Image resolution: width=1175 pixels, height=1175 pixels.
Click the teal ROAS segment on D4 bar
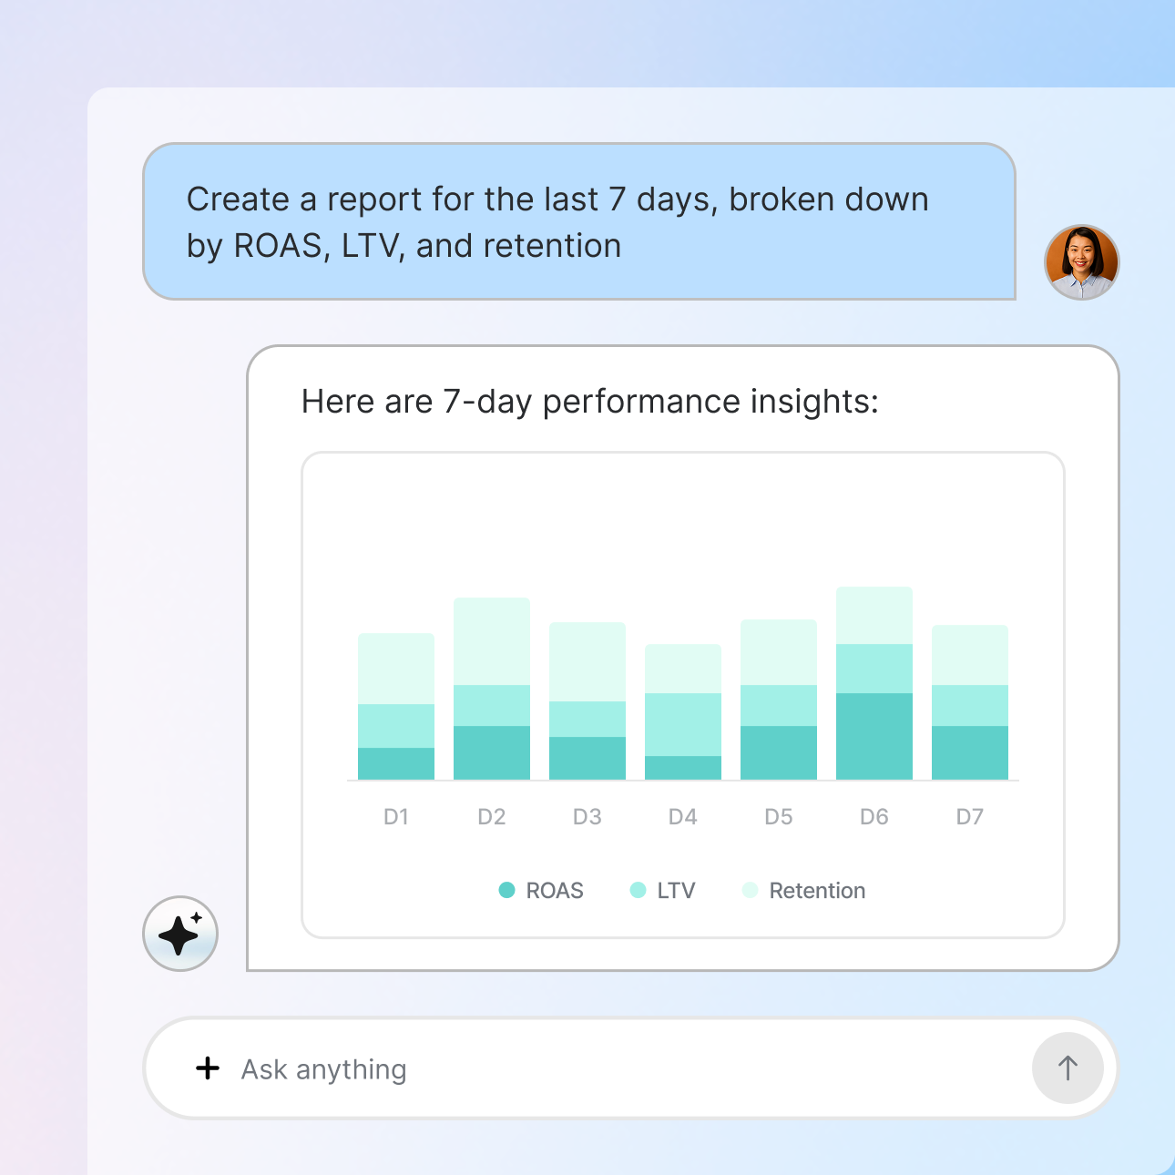(682, 768)
